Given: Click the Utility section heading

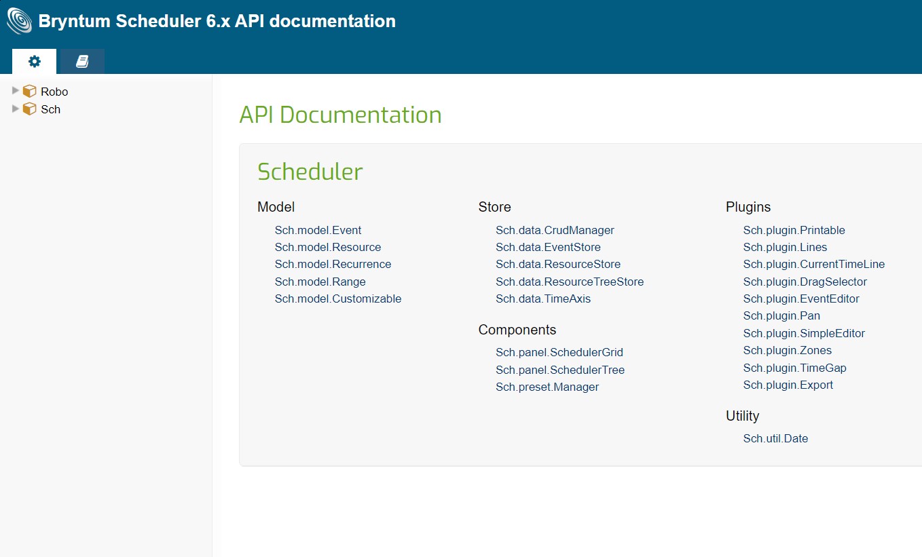Looking at the screenshot, I should point(742,416).
